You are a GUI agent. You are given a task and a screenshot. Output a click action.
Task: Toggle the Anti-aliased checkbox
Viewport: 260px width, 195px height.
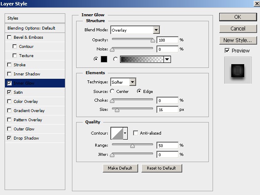click(x=136, y=133)
